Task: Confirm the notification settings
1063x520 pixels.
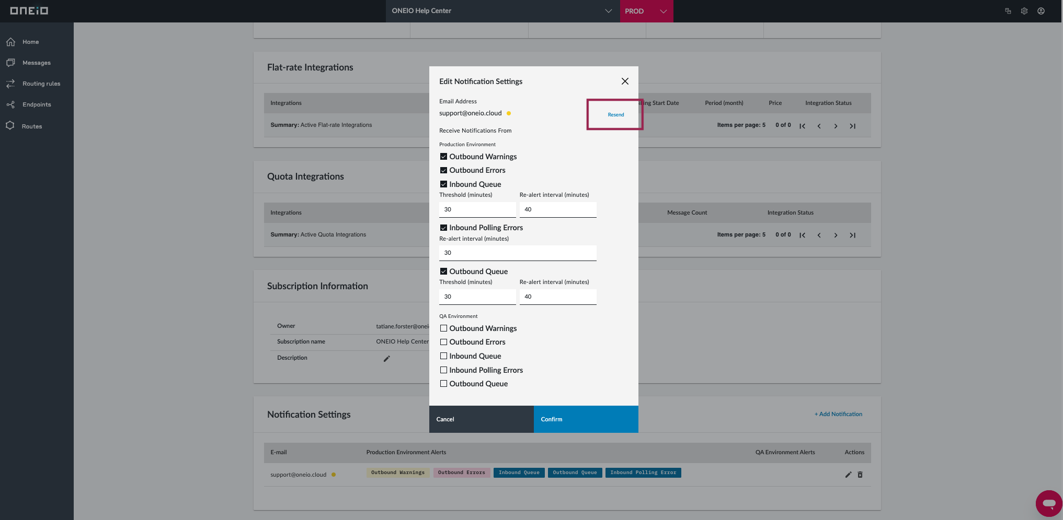Action: pyautogui.click(x=586, y=419)
